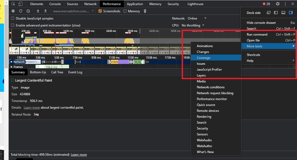Select the inspect element picker icon
Screen dimensions: 297x160
(13, 4)
